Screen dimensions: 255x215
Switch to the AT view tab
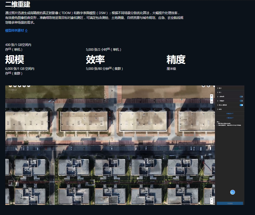(211, 96)
